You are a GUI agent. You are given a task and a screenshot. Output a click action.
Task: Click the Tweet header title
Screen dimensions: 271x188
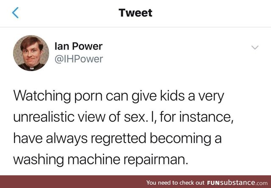[135, 13]
